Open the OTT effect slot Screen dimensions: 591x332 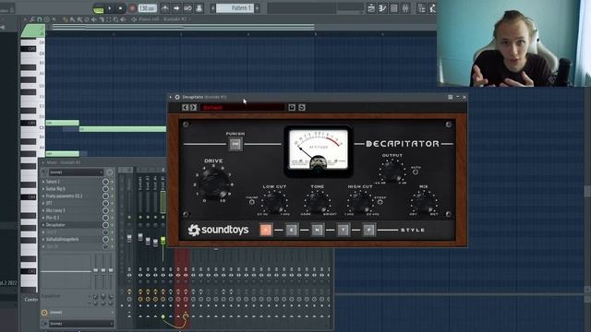pos(73,203)
